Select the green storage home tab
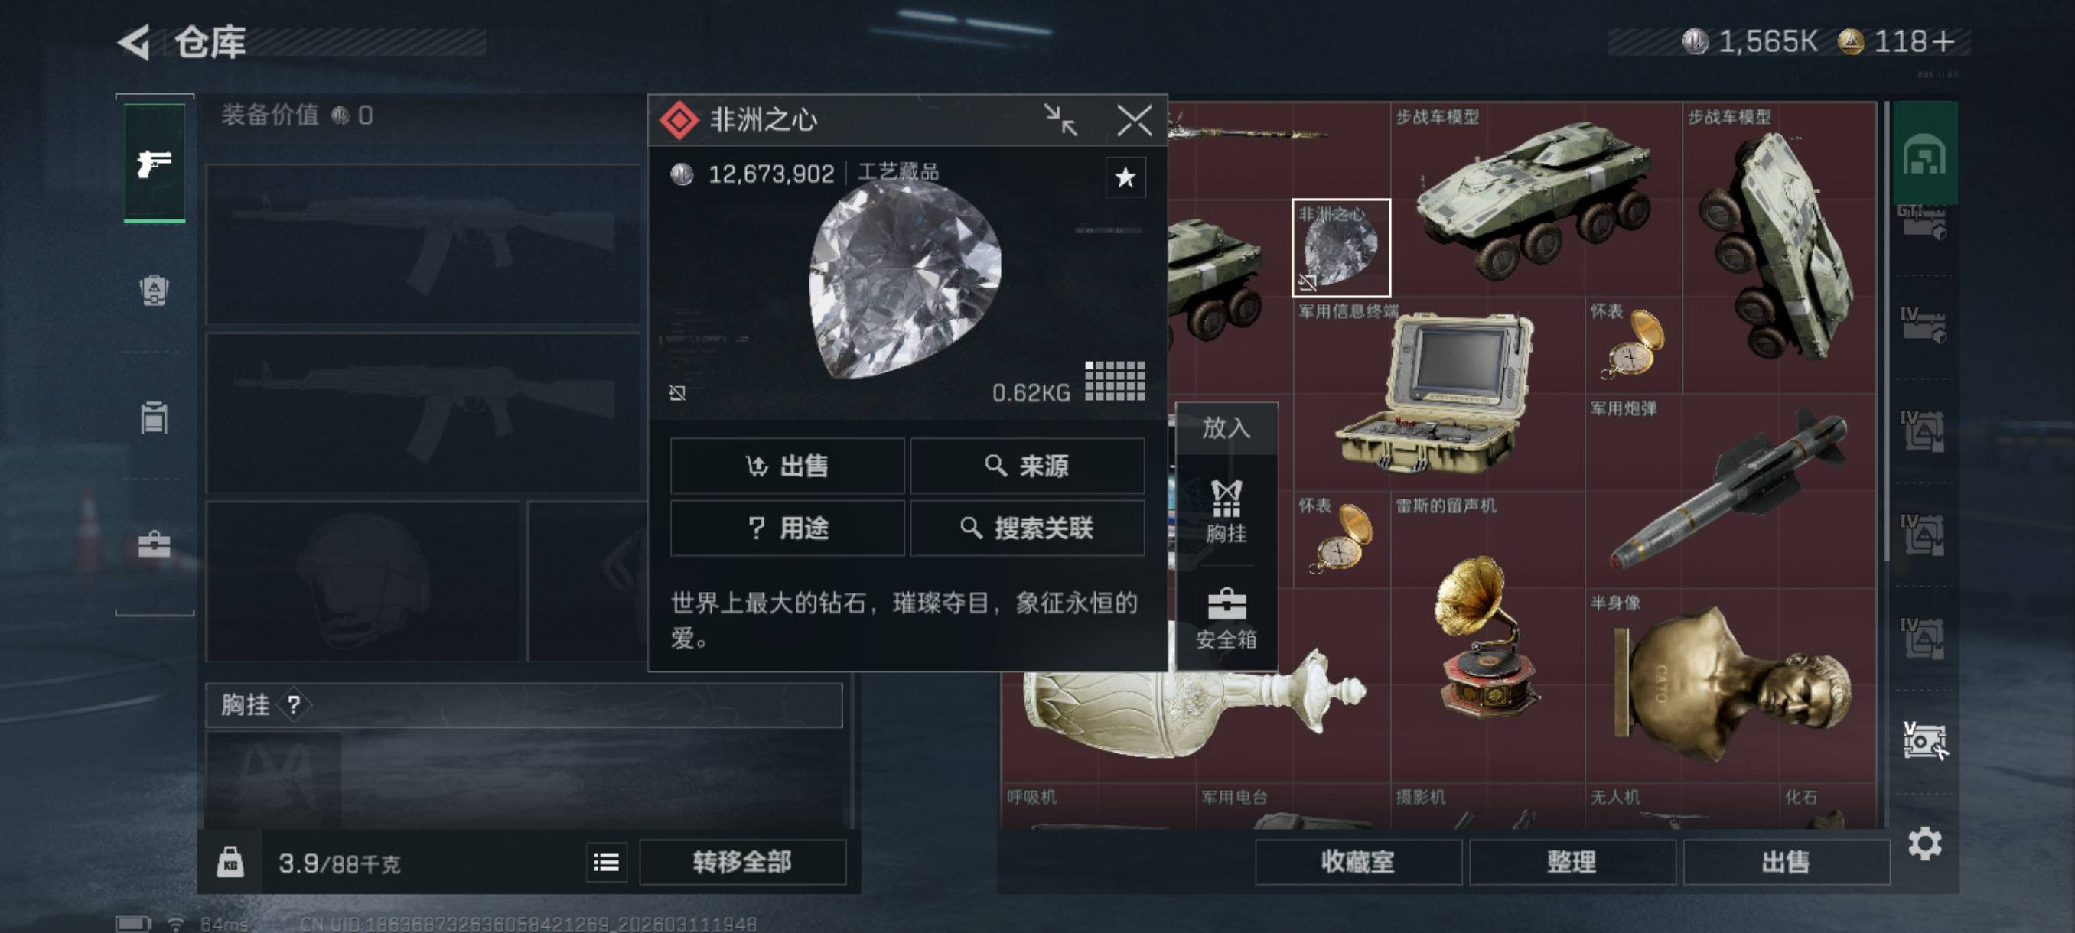 tap(1924, 153)
